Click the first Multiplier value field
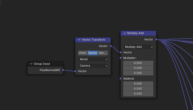This screenshot has height=110, width=193. pyautogui.click(x=138, y=63)
